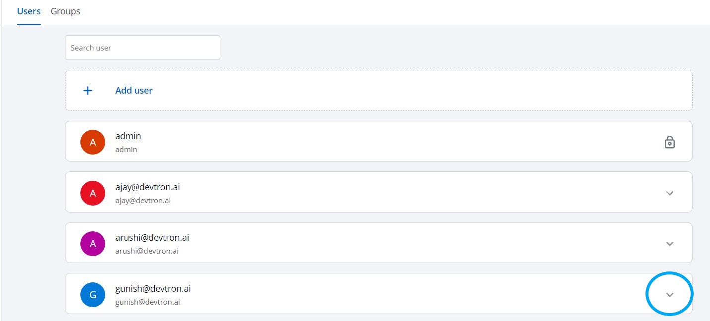Screen dimensions: 710x321
Task: Expand the arushi@devtron.ai user row chevron
Action: (x=669, y=244)
